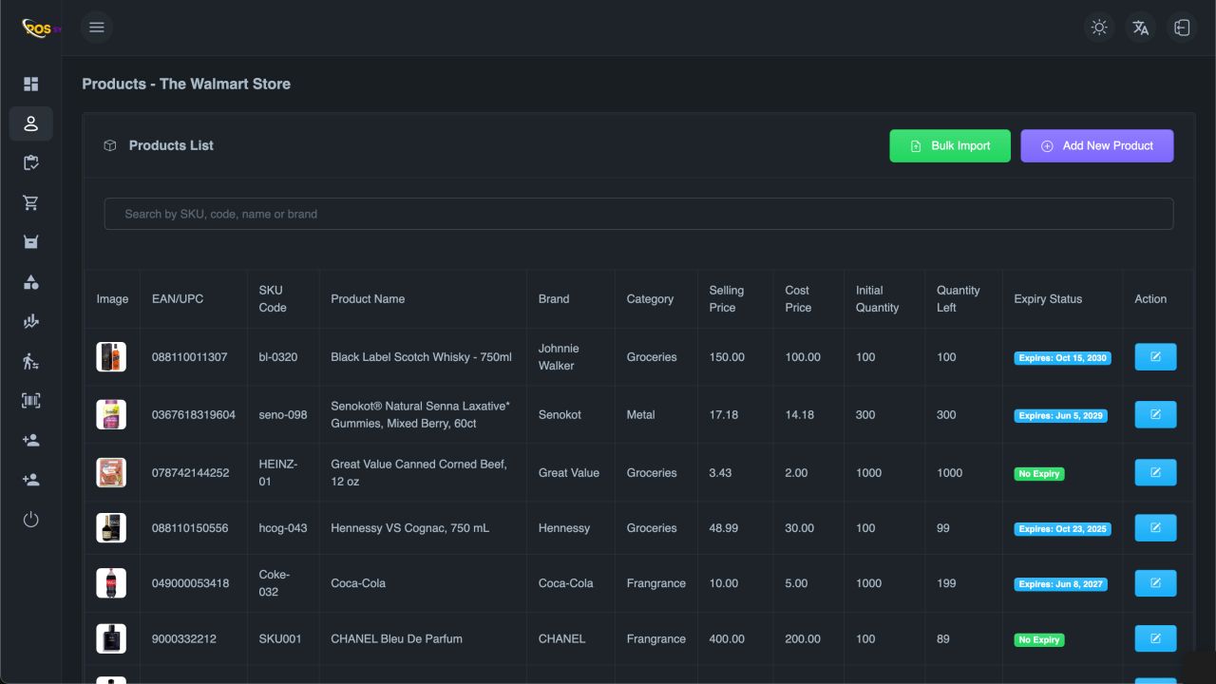
Task: Open the Black Label whisky thumbnail
Action: tap(111, 357)
